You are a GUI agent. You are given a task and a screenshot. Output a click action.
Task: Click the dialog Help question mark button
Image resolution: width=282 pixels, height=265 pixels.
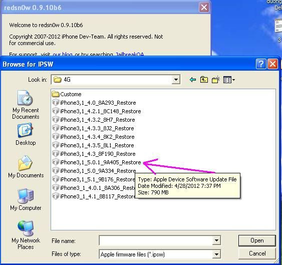coord(261,64)
